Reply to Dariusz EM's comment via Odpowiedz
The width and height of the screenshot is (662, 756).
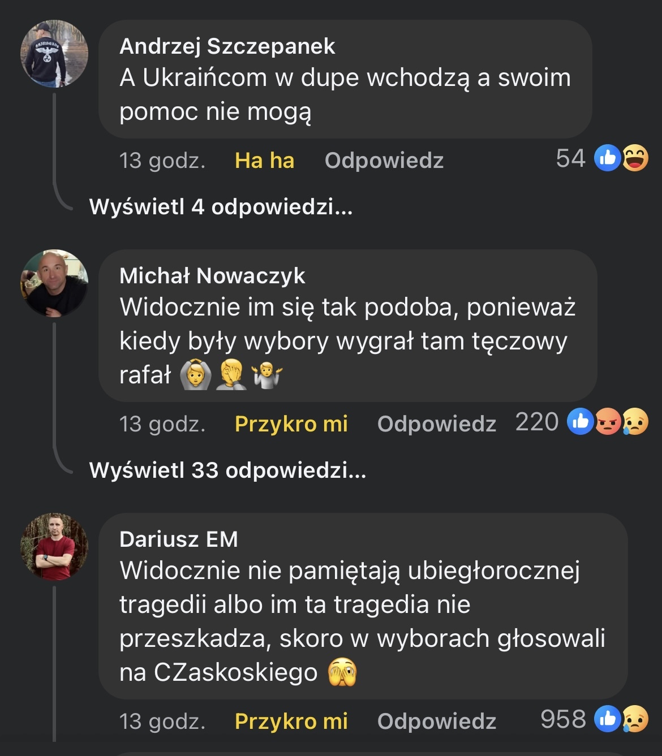point(437,722)
